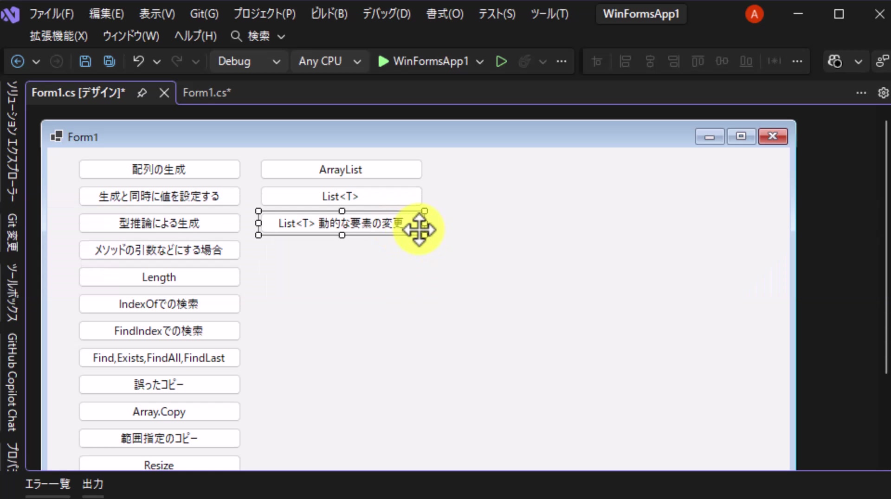Expand the WinFormsApp1 startup target dropdown arrow

coord(480,61)
